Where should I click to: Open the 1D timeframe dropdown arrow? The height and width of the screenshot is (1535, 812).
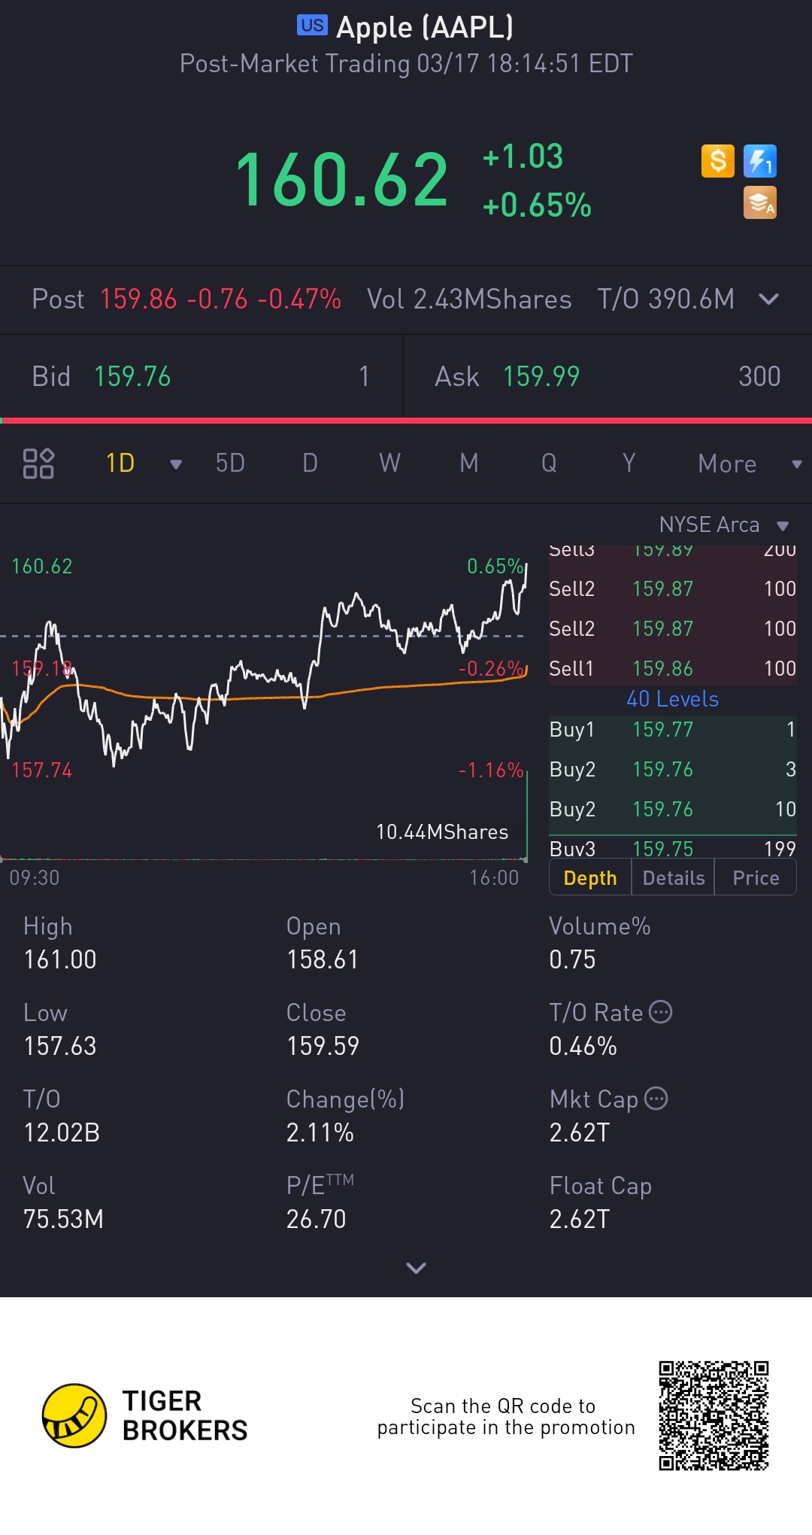(x=176, y=464)
